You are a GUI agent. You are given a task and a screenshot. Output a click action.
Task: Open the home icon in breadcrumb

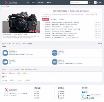pos(2,6)
